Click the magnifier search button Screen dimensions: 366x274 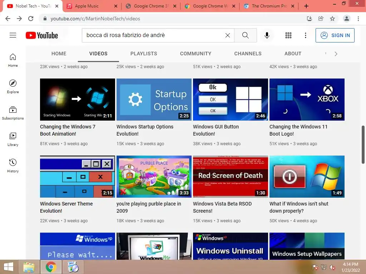coord(245,35)
